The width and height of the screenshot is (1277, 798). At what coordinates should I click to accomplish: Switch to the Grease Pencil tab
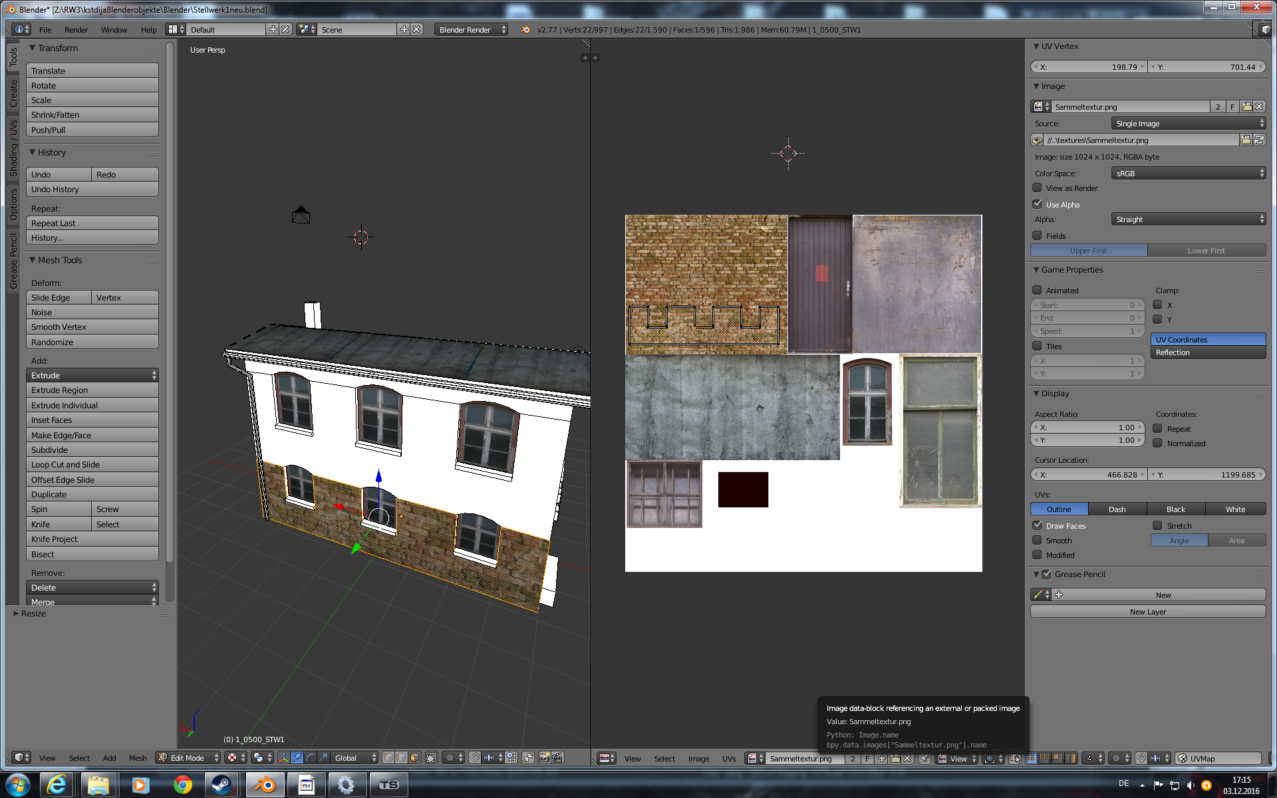[13, 261]
